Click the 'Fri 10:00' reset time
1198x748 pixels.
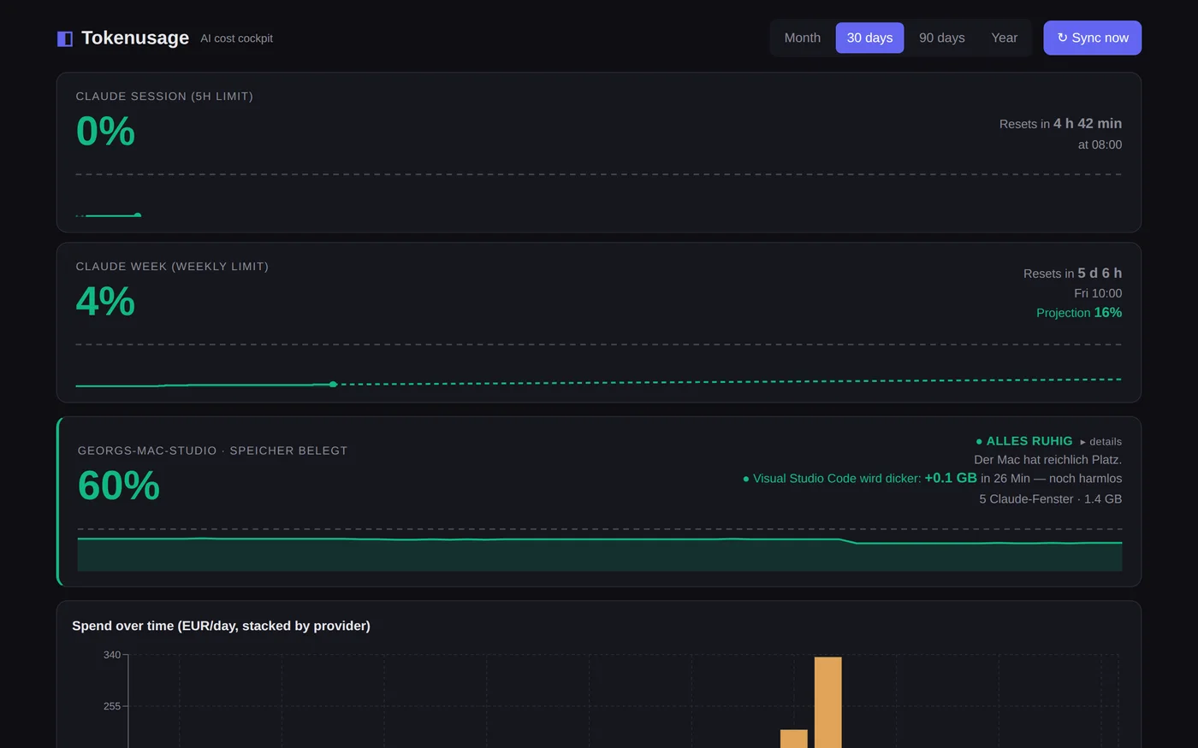[1098, 293]
